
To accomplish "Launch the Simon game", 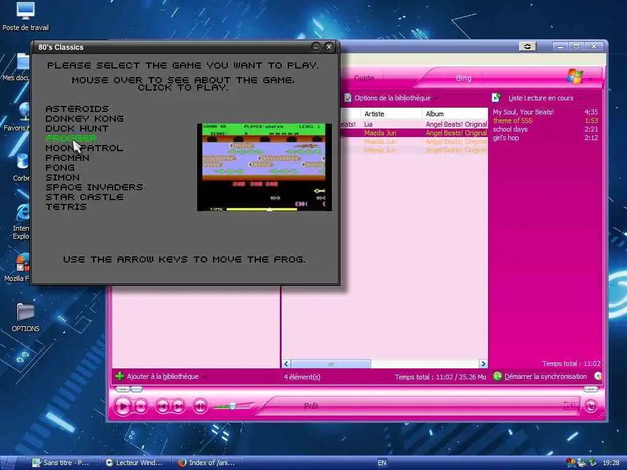I will point(62,177).
